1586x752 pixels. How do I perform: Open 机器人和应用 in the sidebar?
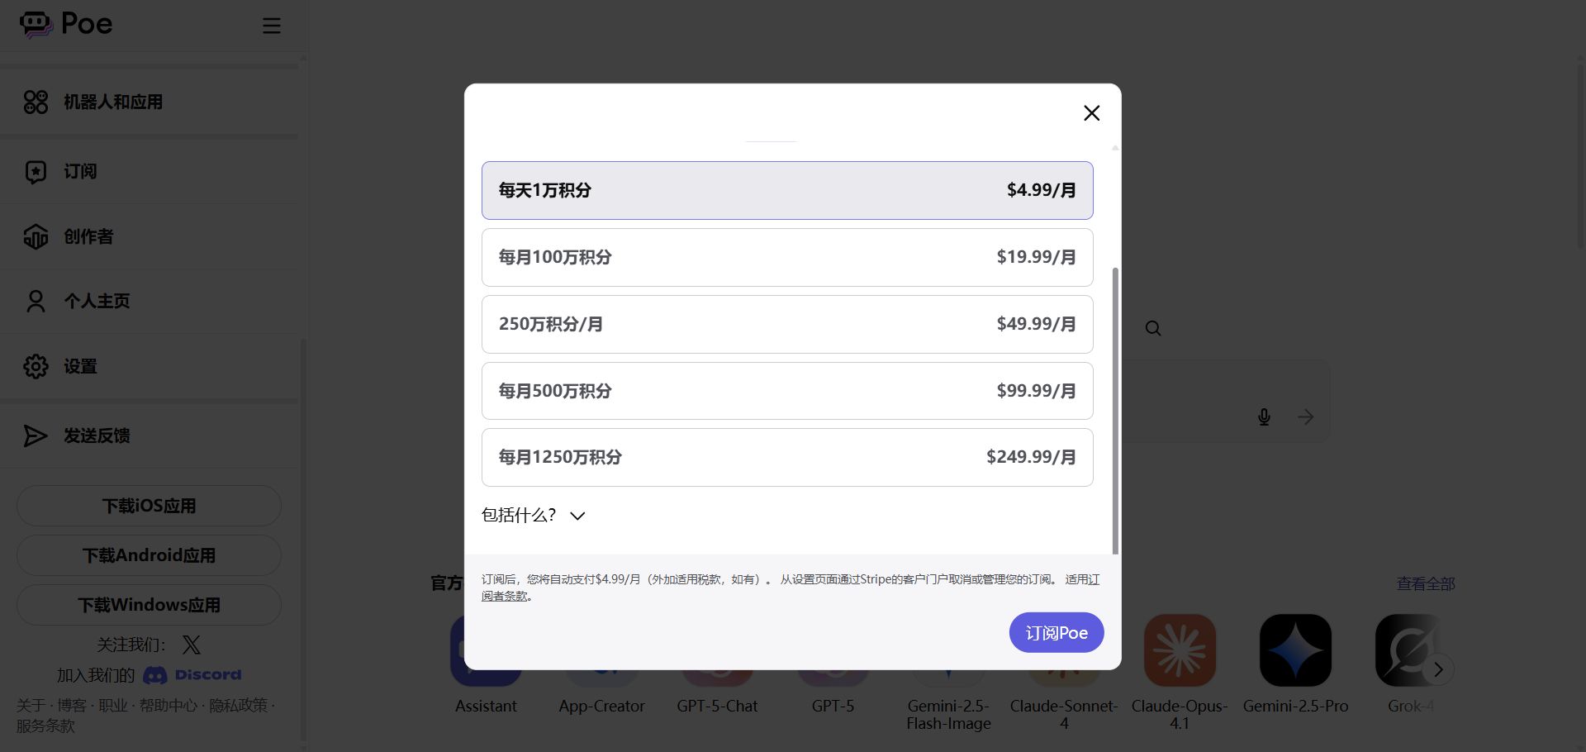(113, 102)
